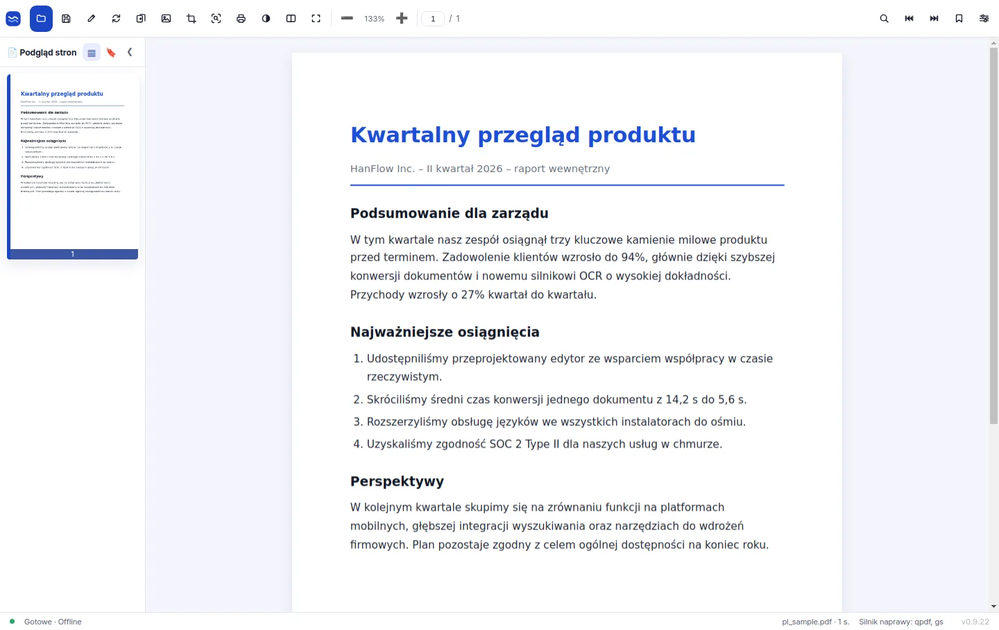Click the green status dot
The image size is (999, 630).
point(12,622)
